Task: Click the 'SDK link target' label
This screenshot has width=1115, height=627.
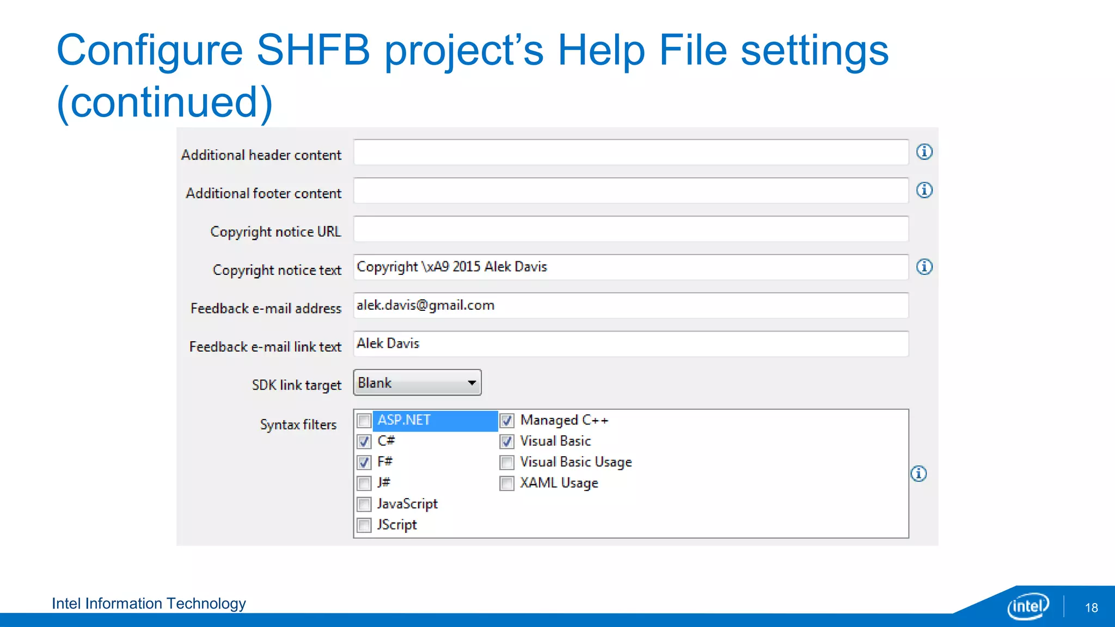Action: pos(297,385)
